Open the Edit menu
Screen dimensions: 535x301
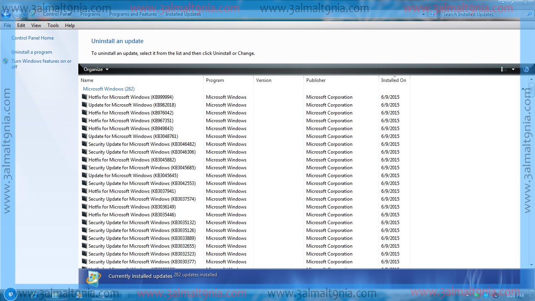[21, 25]
